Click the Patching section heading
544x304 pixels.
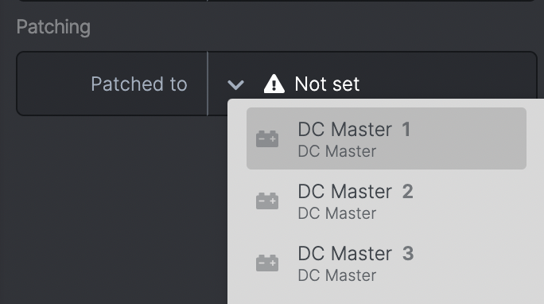pos(53,27)
